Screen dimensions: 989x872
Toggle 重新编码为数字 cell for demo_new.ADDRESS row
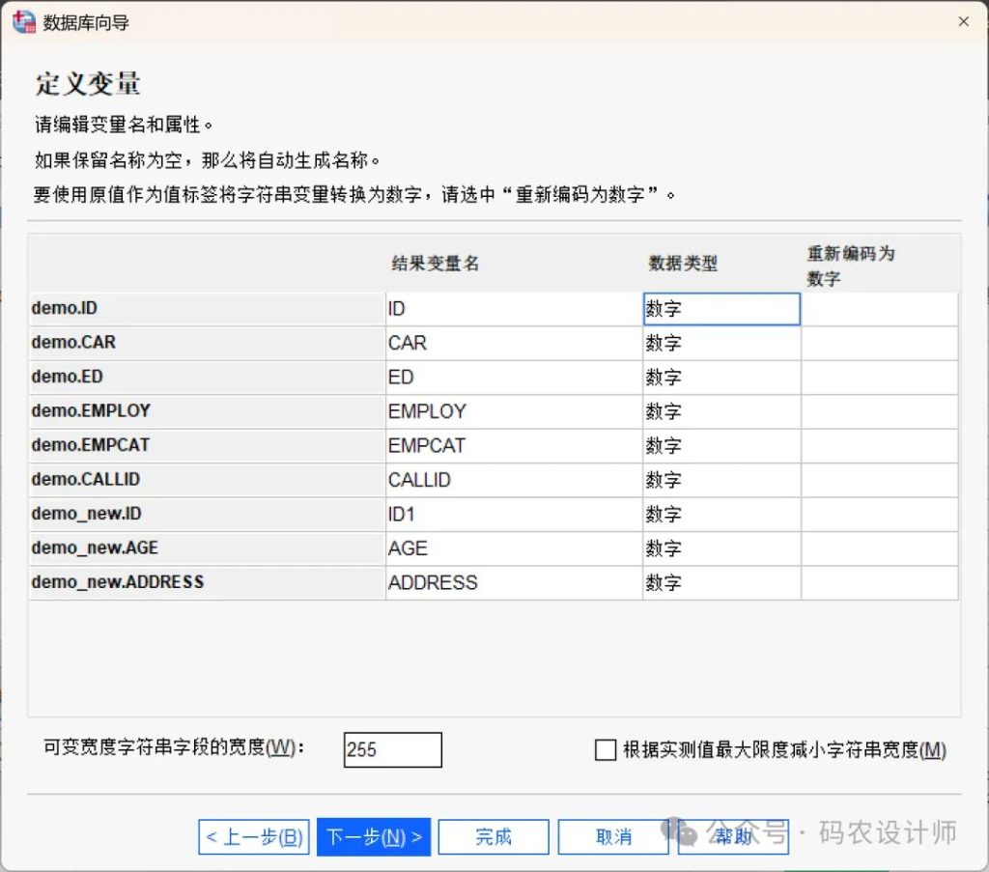(x=879, y=582)
